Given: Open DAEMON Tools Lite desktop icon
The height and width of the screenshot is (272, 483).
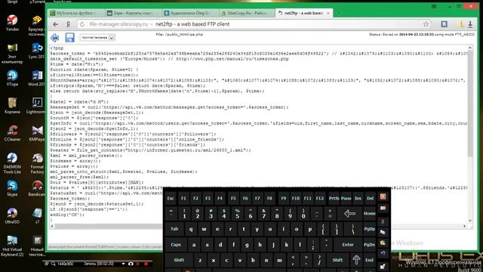Looking at the screenshot, I should click(x=12, y=163).
